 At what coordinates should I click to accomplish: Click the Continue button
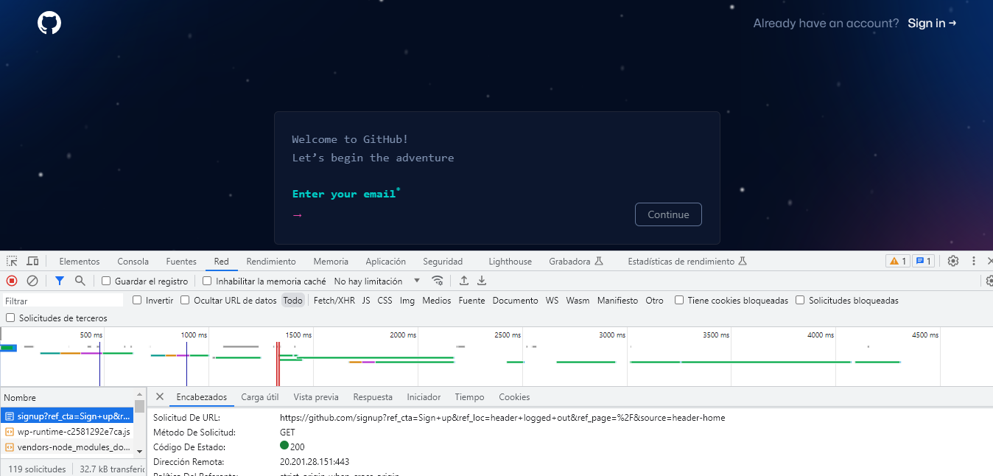[x=668, y=214]
